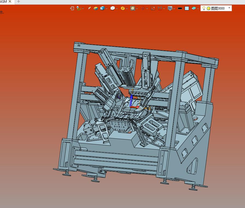Image resolution: width=245 pixels, height=208 pixels.
Task: Open the teal layer stack dropdown
Action: click(x=198, y=8)
